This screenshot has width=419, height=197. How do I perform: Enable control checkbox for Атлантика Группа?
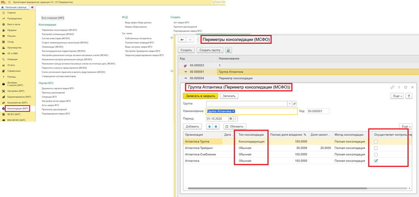[377, 141]
